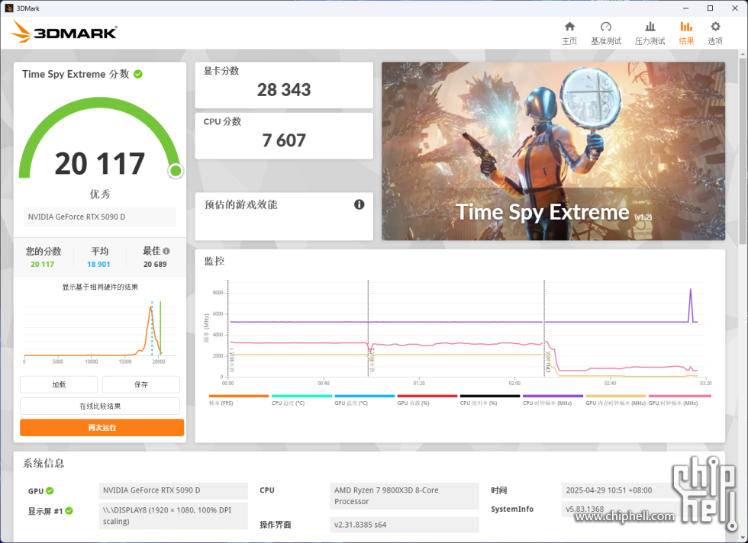This screenshot has width=748, height=543.
Task: Click the green 您的分数 value 20 117
Action: coord(43,264)
